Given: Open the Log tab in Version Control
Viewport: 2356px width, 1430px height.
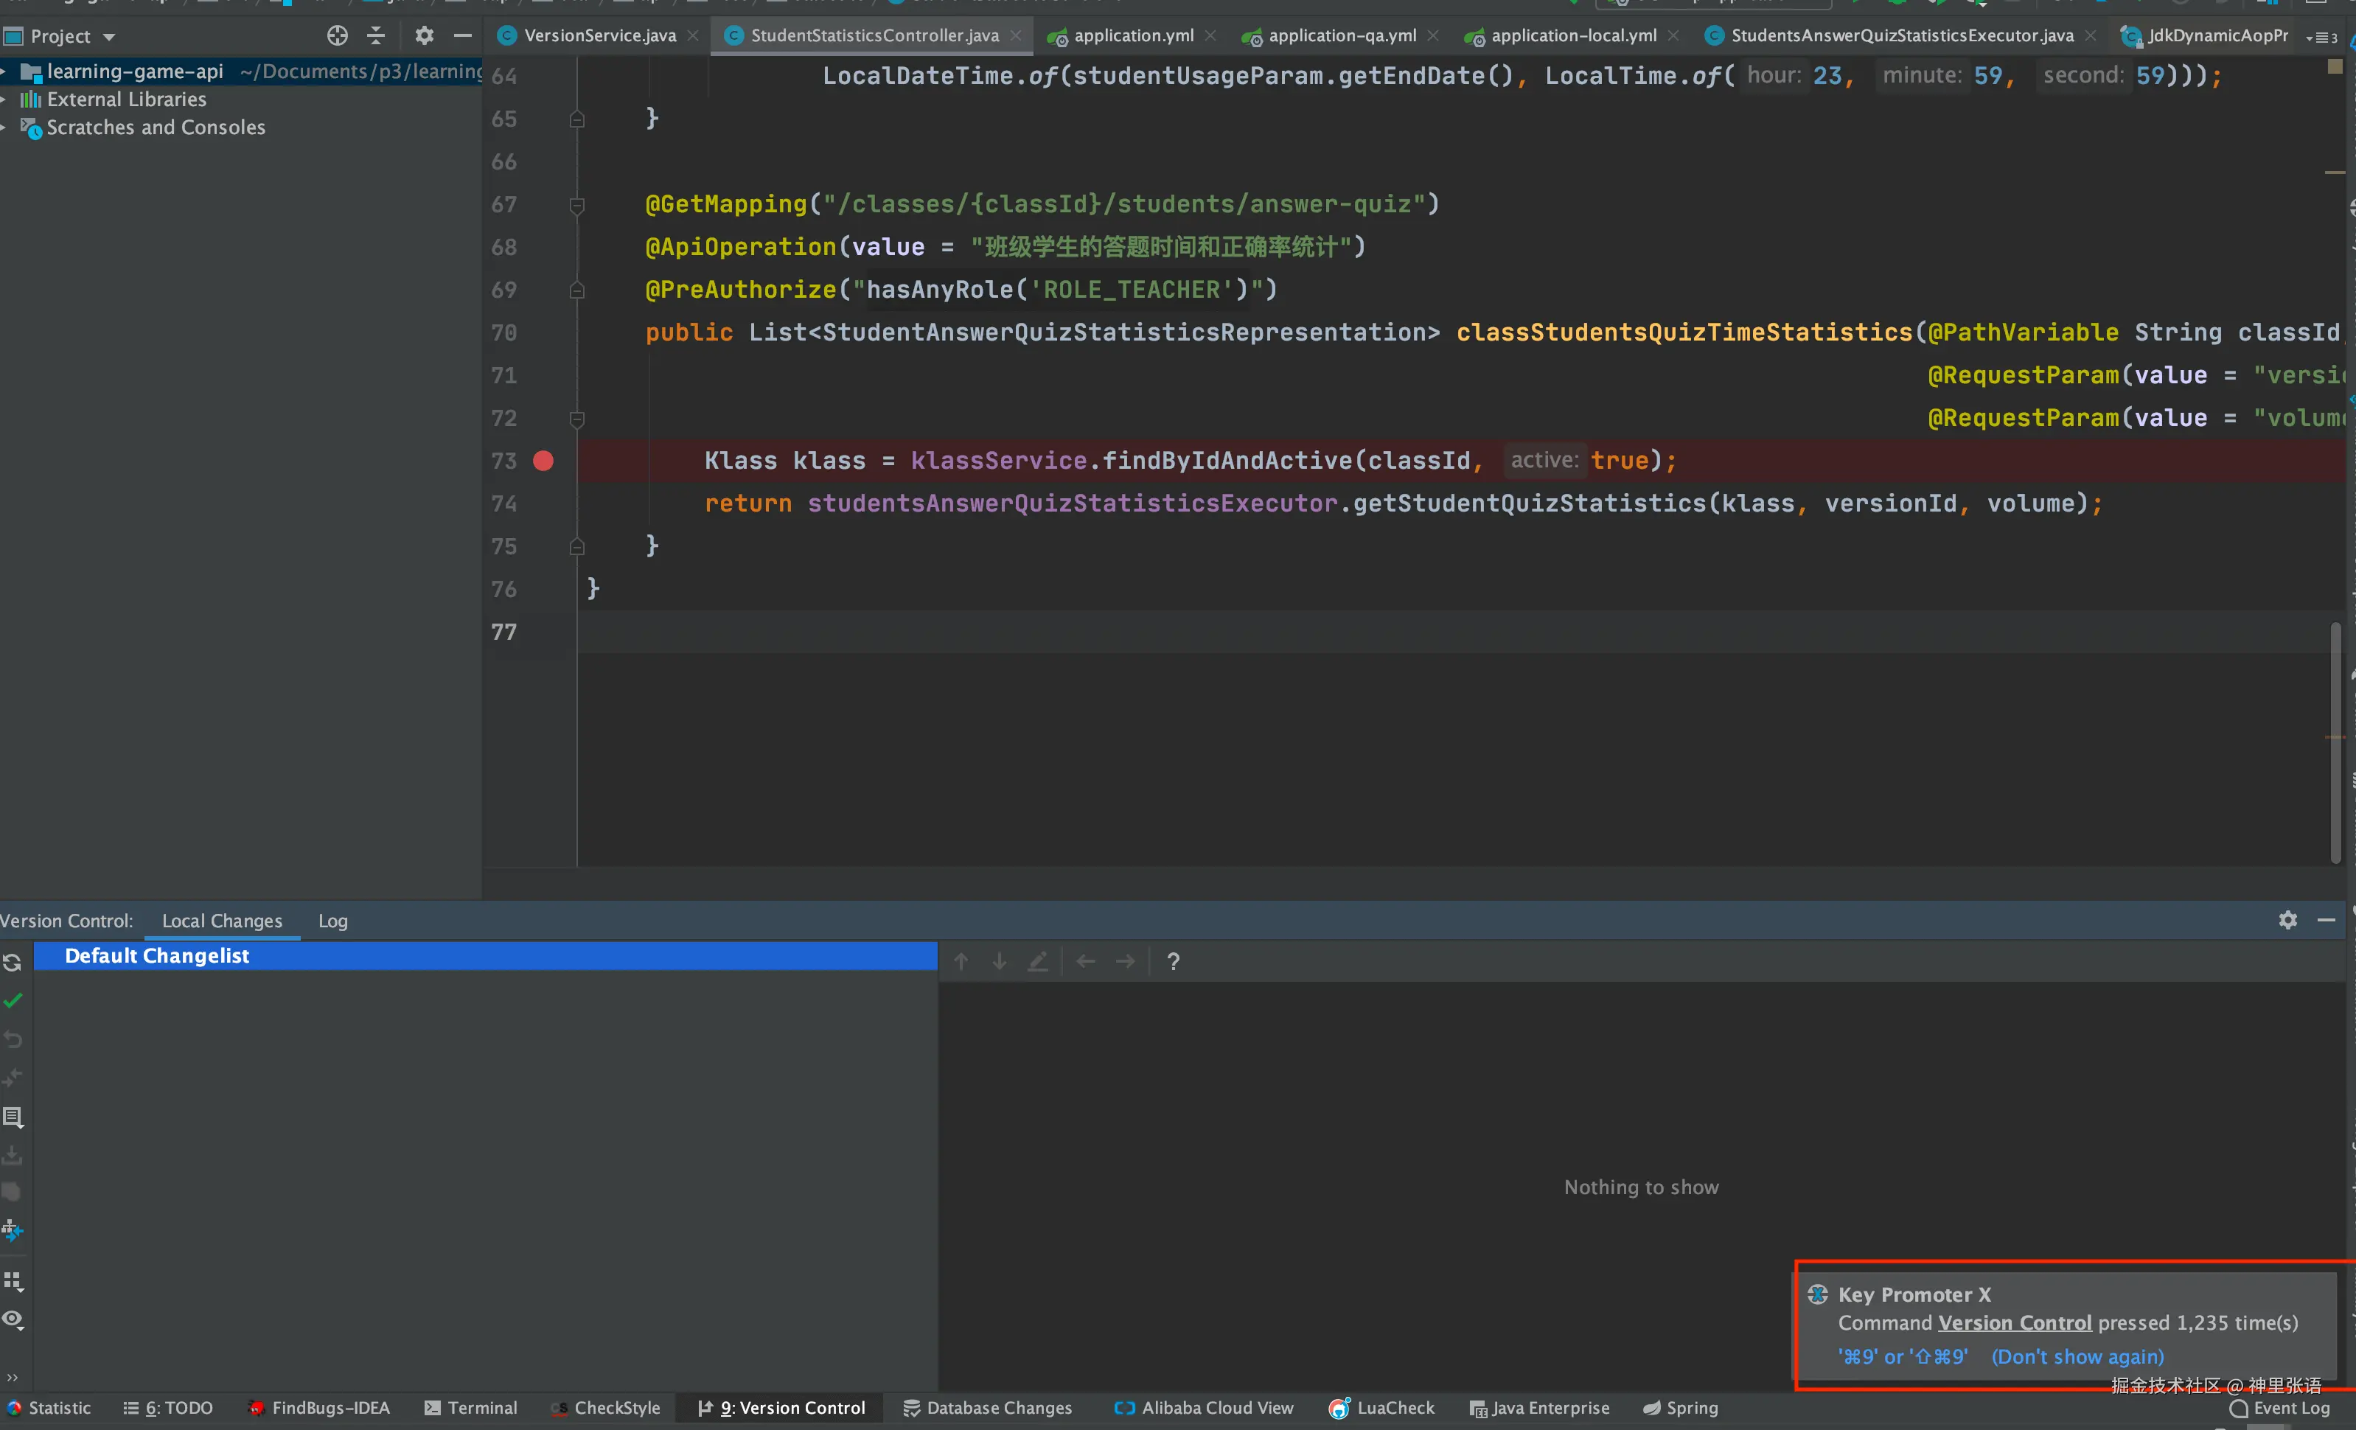Looking at the screenshot, I should point(332,921).
